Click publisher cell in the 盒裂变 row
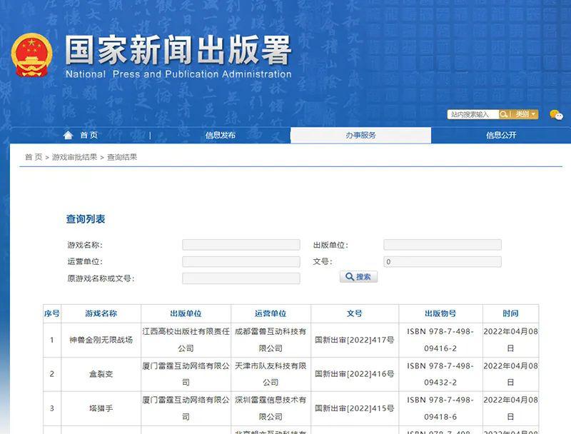The image size is (571, 434). (186, 374)
